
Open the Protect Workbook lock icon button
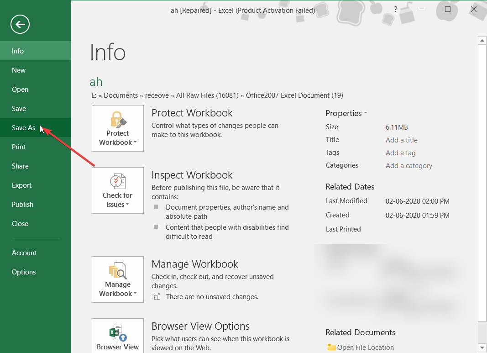[118, 128]
